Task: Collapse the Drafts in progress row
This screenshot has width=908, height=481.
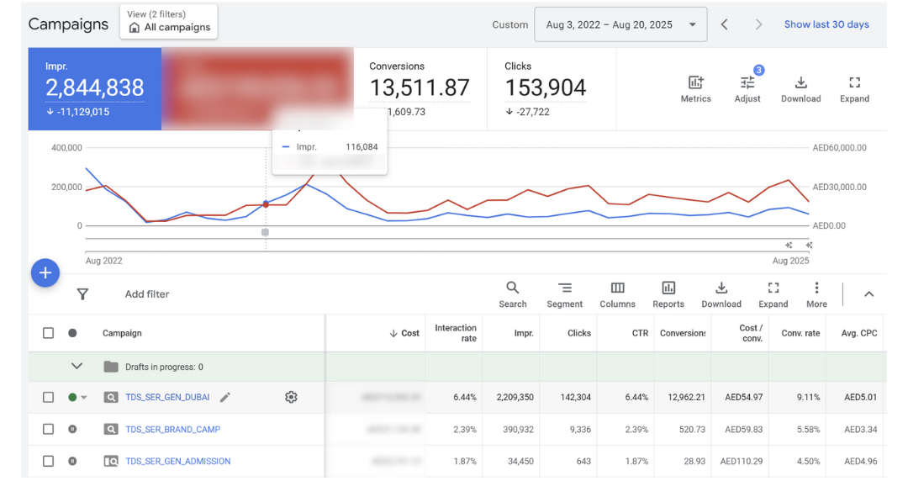Action: click(x=77, y=367)
